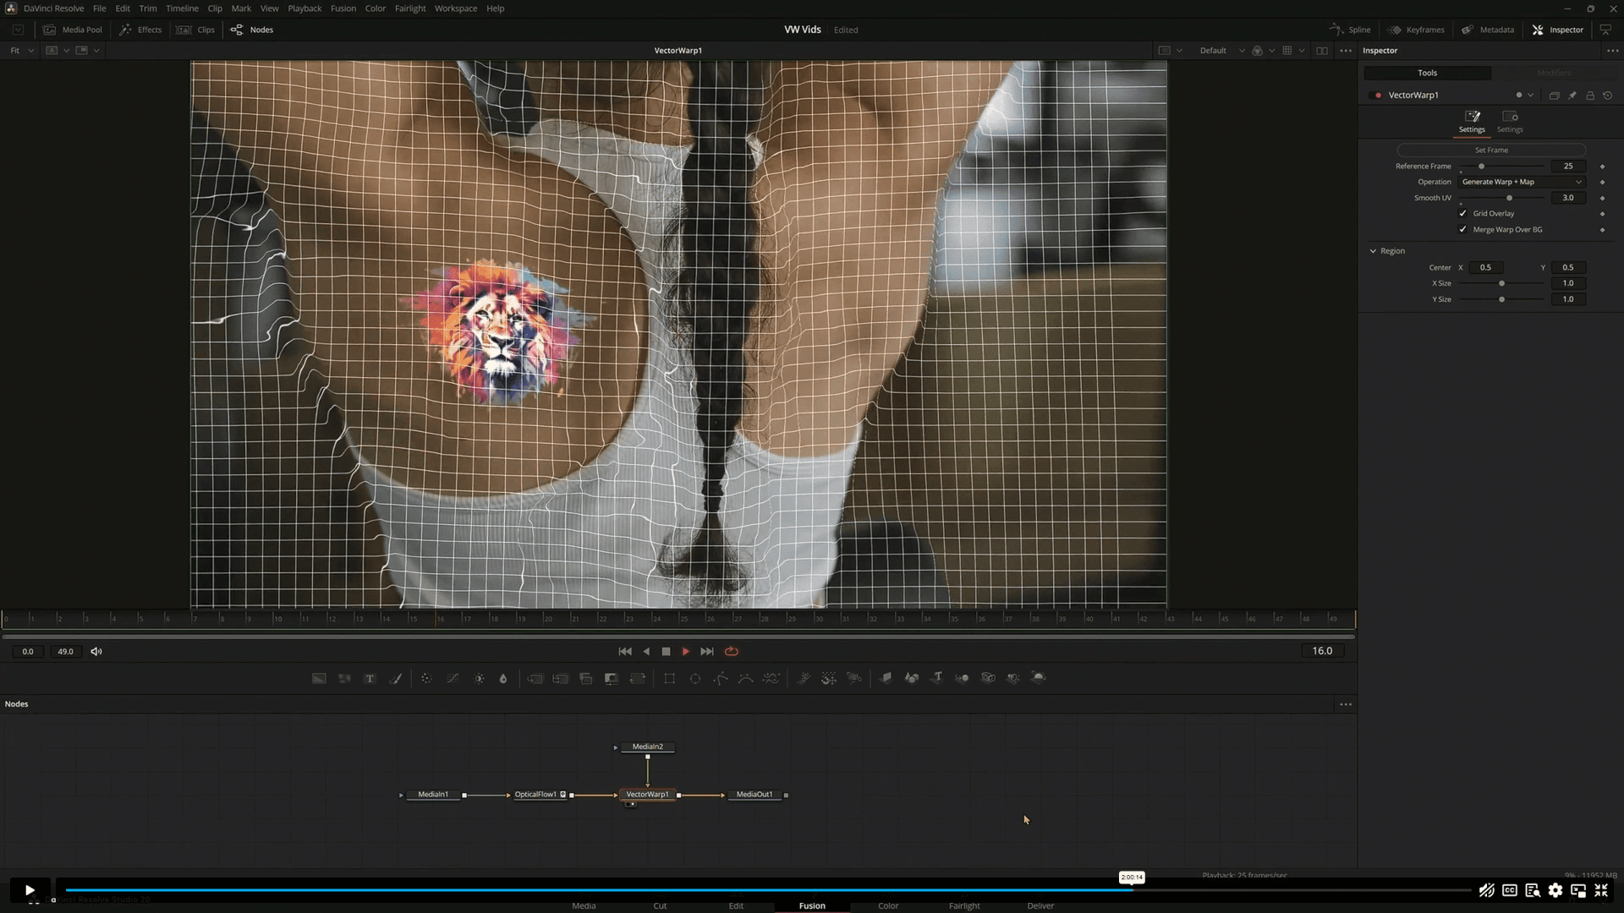The width and height of the screenshot is (1624, 913).
Task: Toggle the Media Pool panel
Action: [x=74, y=30]
